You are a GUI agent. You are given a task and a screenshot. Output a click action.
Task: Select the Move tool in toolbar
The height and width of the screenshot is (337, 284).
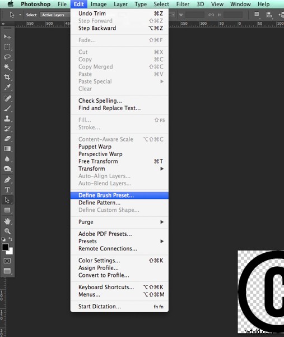(x=7, y=37)
